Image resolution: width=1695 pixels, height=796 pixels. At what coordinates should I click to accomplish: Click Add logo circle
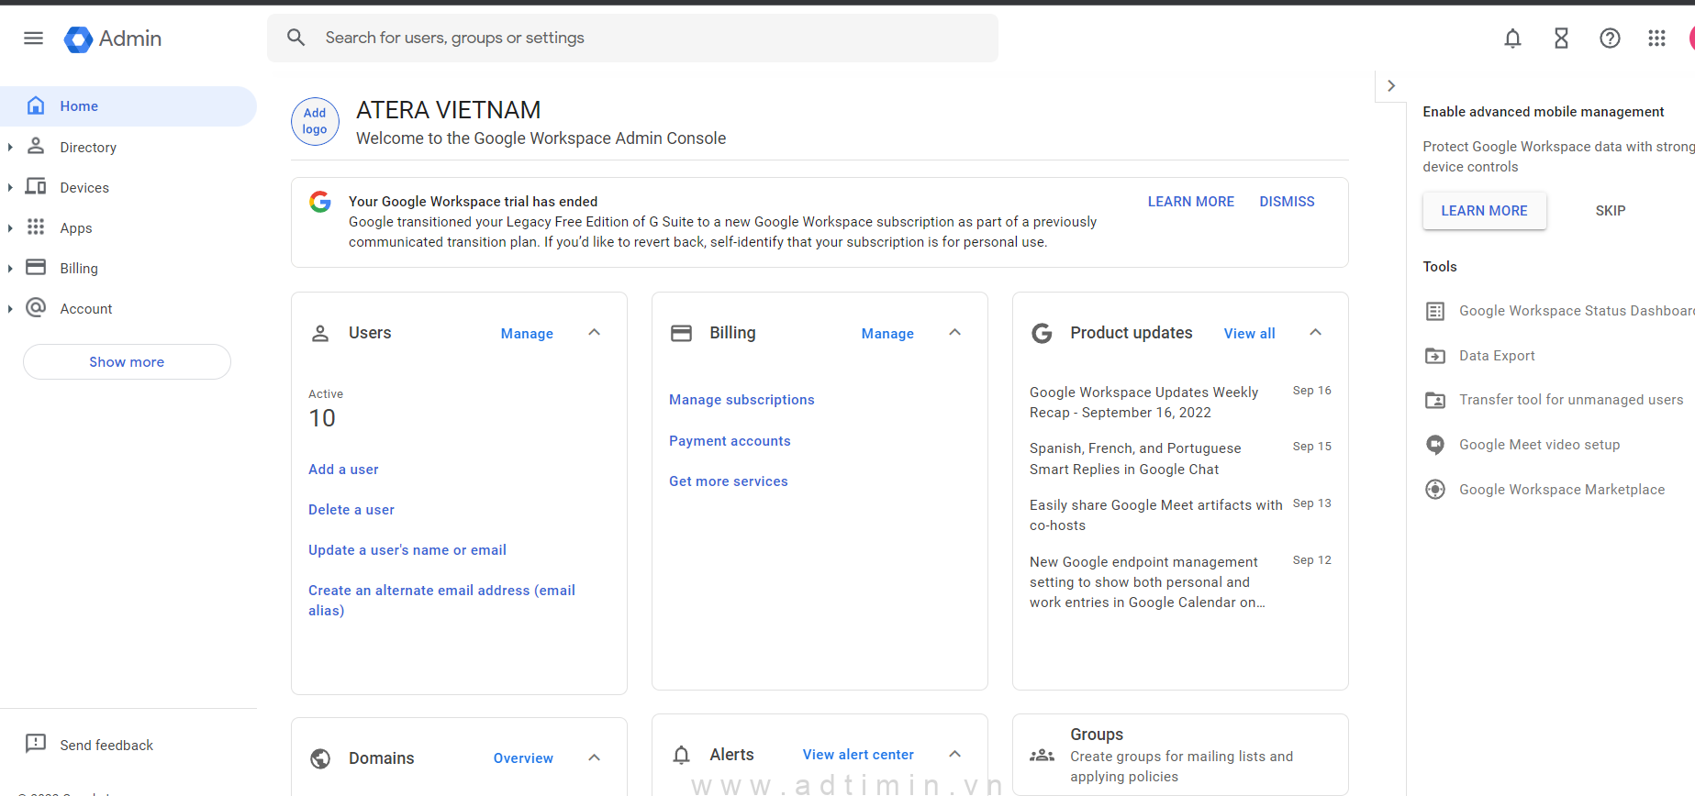315,121
